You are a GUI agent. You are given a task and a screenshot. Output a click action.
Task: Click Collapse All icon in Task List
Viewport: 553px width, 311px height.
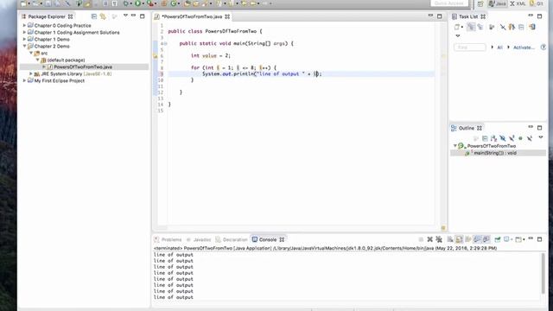pyautogui.click(x=521, y=27)
